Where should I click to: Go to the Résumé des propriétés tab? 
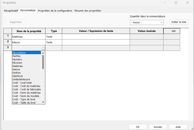(x=88, y=11)
